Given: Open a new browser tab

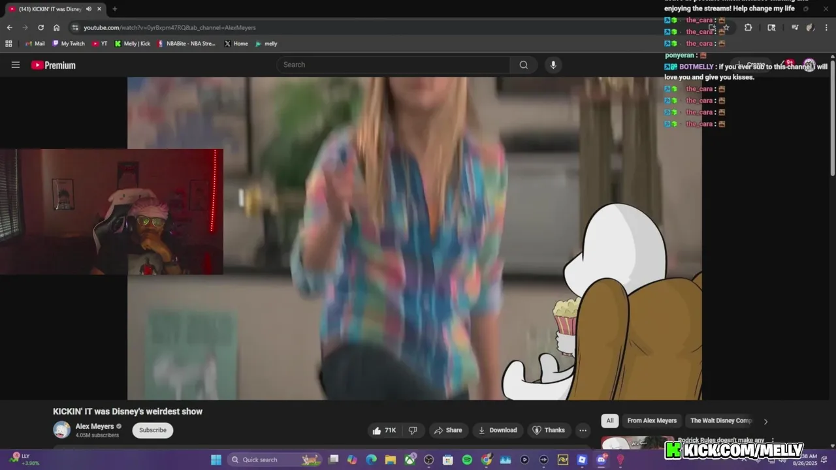Looking at the screenshot, I should click(115, 9).
